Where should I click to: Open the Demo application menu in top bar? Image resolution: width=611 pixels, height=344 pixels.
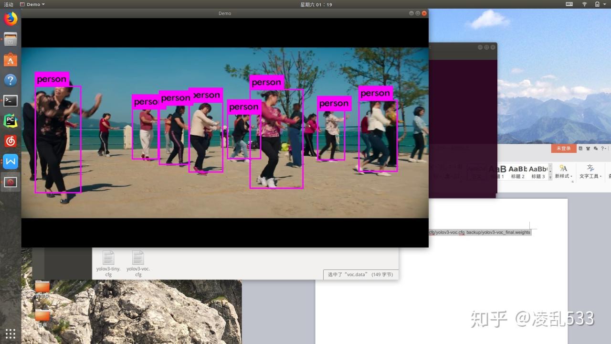(33, 4)
